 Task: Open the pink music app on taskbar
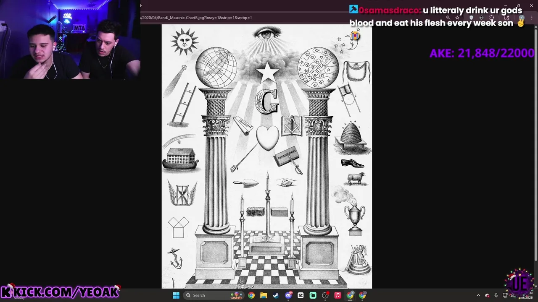pos(338,295)
